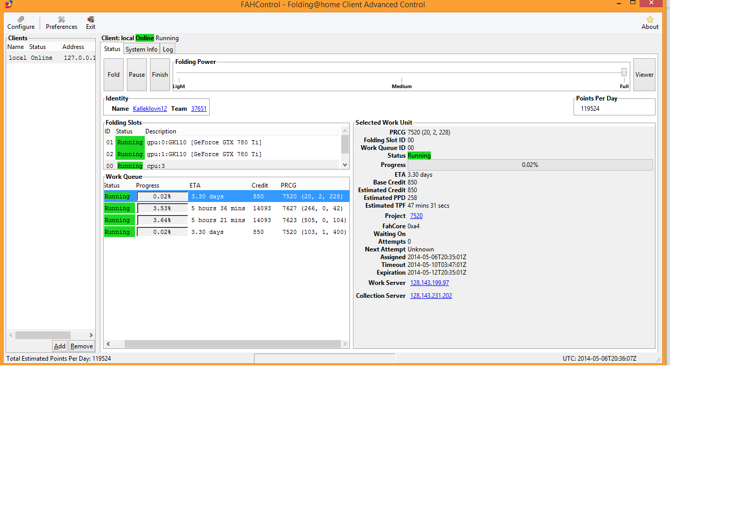Viewport: 739px width, 506px height.
Task: Click the Work Queue Progress column header
Action: point(147,185)
